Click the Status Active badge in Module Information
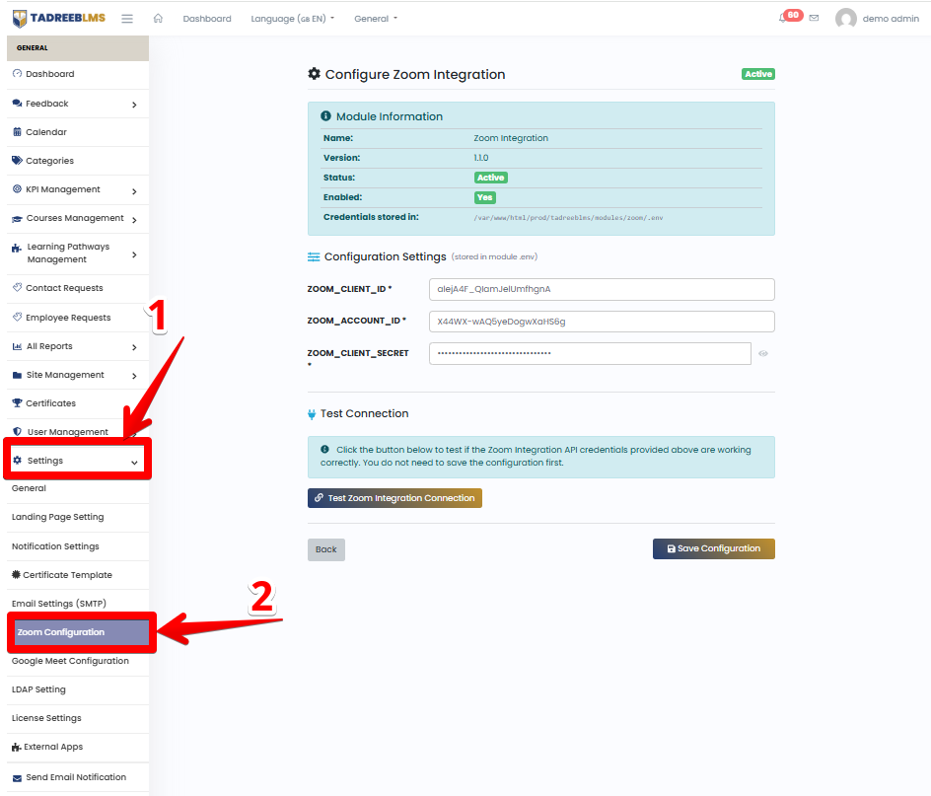Viewport: 931px width, 796px height. (491, 178)
